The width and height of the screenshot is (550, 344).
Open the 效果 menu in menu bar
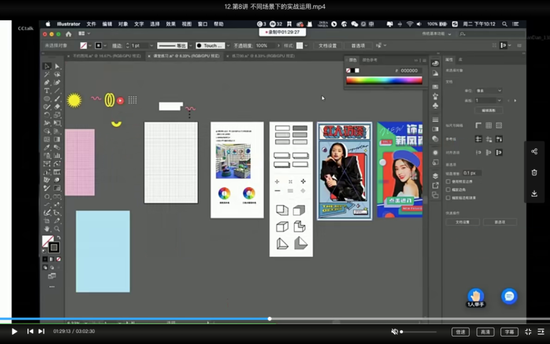171,24
